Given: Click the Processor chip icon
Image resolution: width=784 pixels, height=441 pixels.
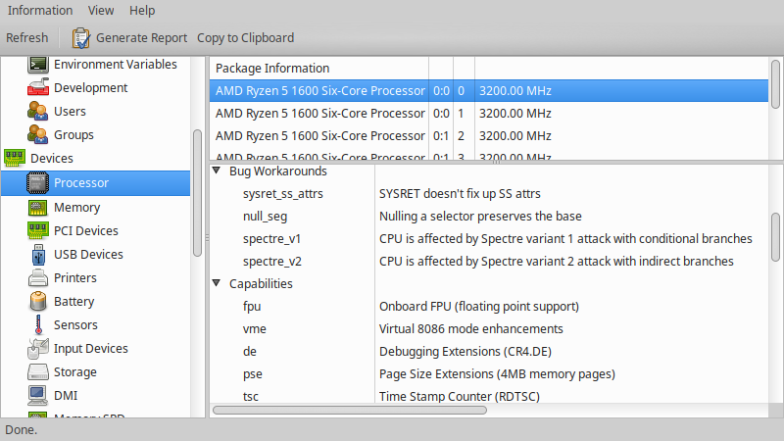Looking at the screenshot, I should [38, 183].
